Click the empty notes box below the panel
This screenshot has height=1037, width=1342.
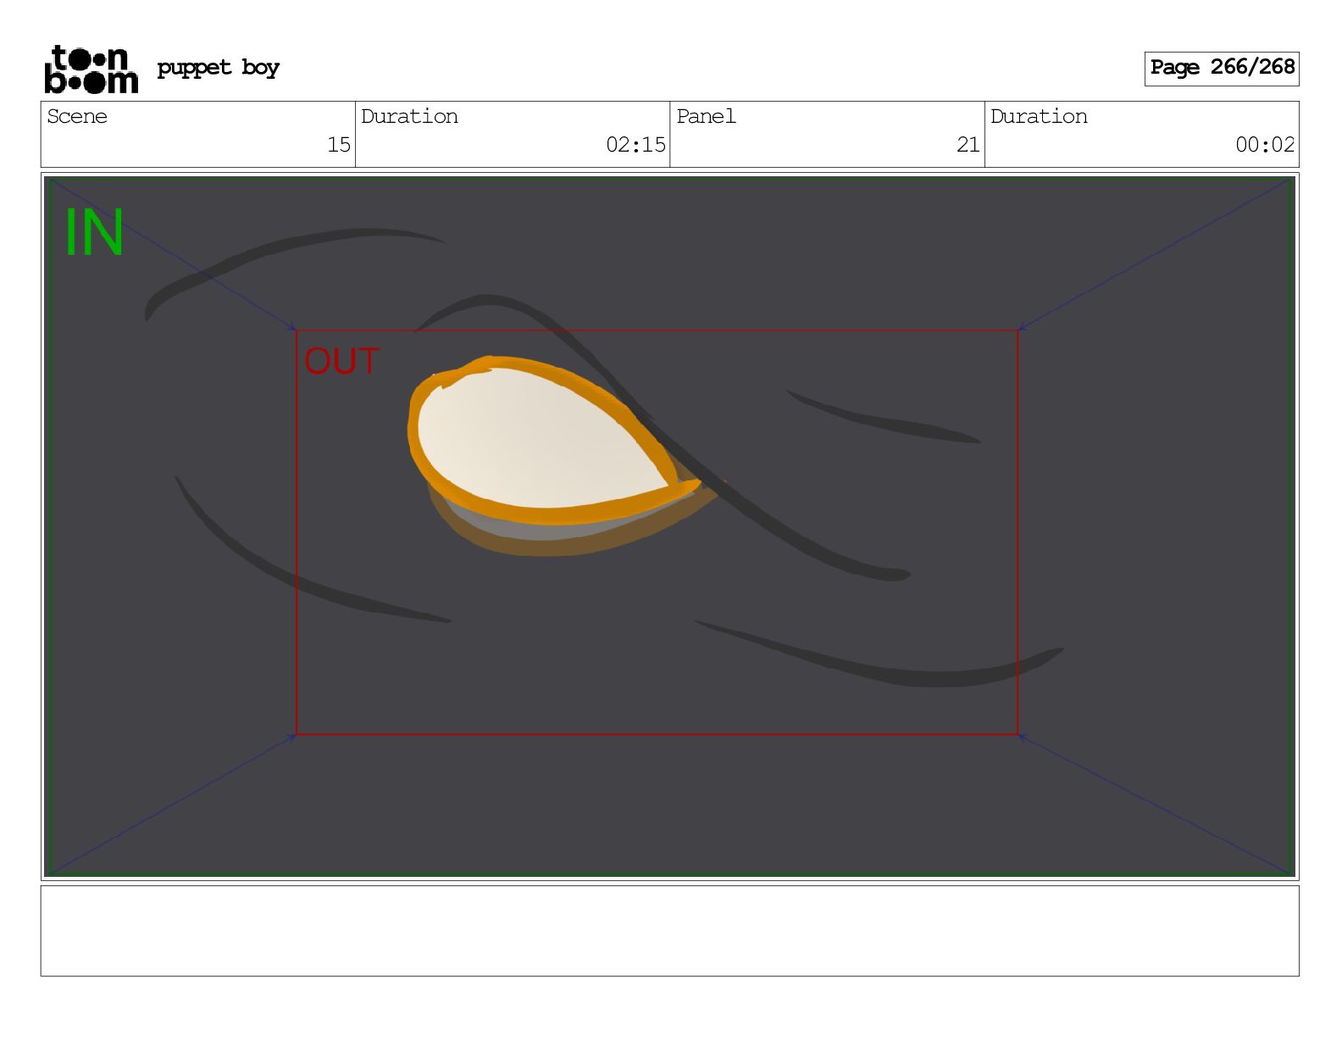(669, 931)
